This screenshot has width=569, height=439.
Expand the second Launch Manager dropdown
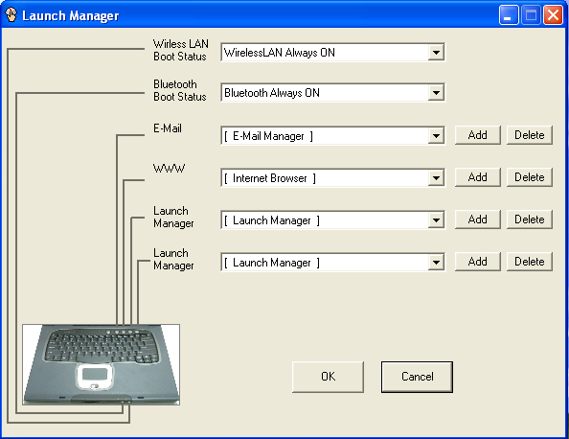tap(436, 263)
